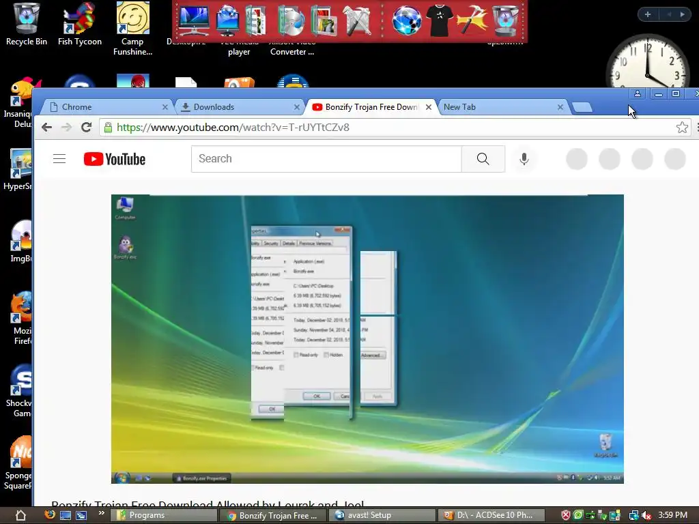Open Mozilla Firefox desktop shortcut

[21, 318]
